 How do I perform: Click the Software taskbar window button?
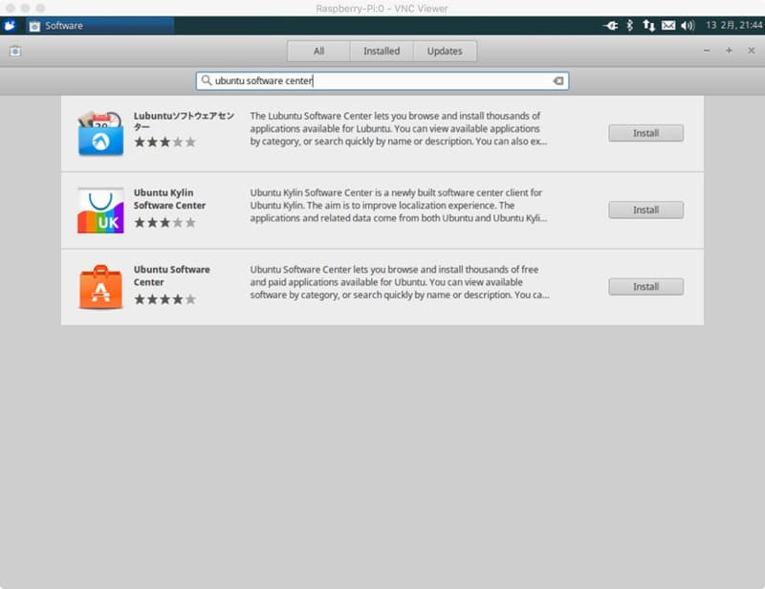click(x=100, y=26)
